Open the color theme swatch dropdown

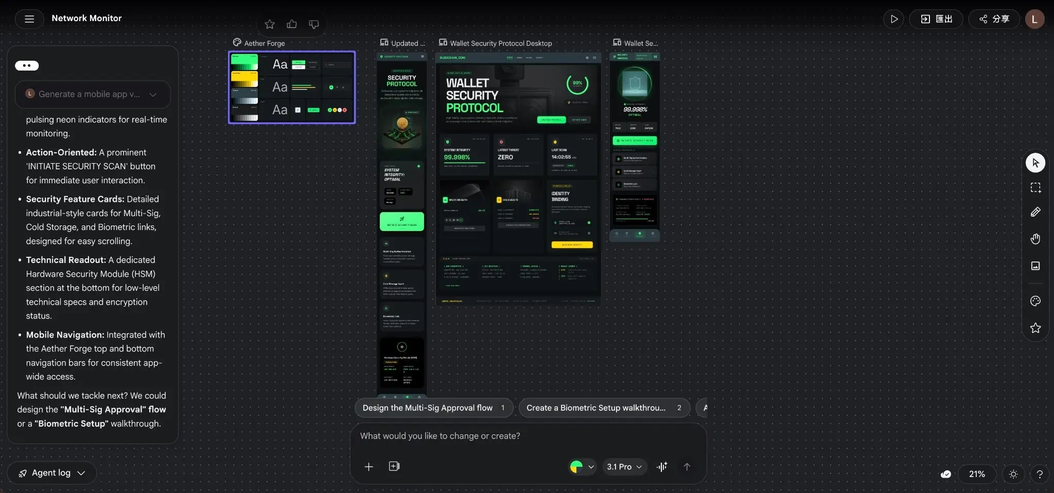pos(582,467)
